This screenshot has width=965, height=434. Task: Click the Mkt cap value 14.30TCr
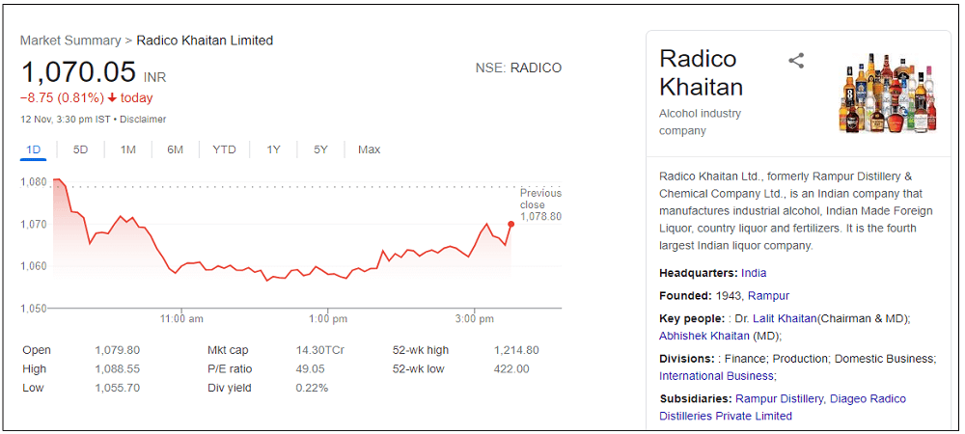pyautogui.click(x=319, y=350)
